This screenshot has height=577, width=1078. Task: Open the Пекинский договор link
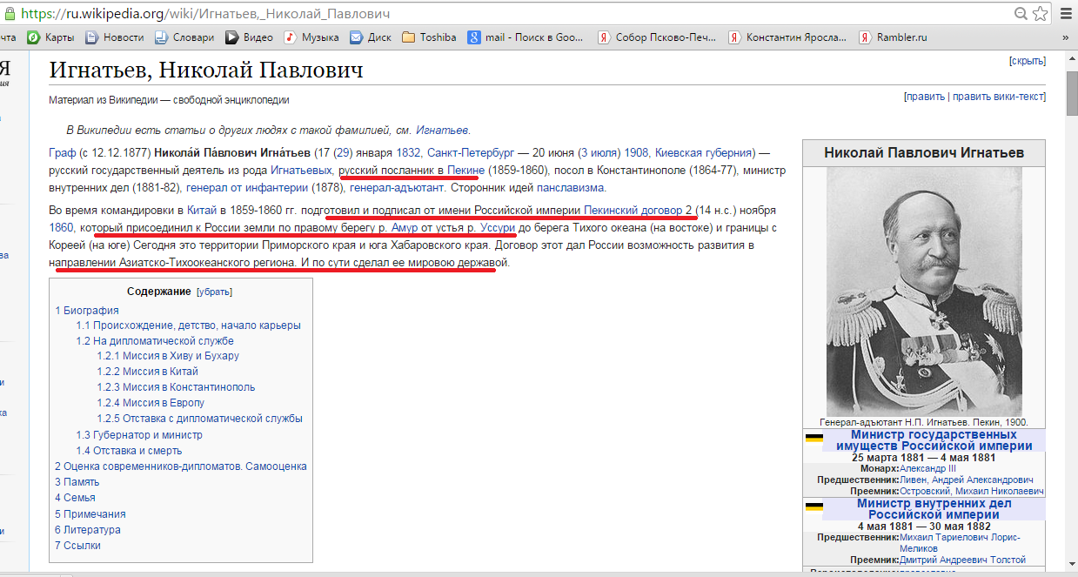633,211
